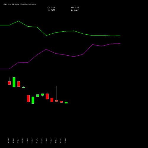
Task: Select the long-wick red candlestick for 22 Dec
Action: (57, 101)
